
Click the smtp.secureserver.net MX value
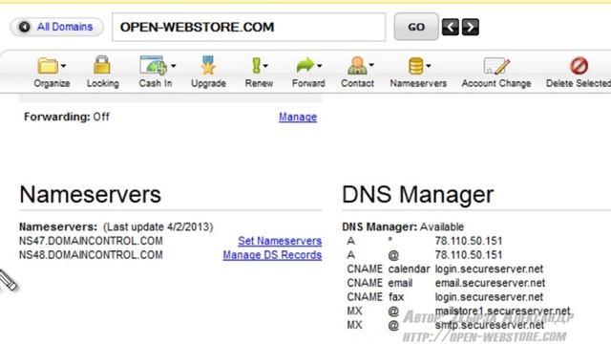tap(490, 325)
